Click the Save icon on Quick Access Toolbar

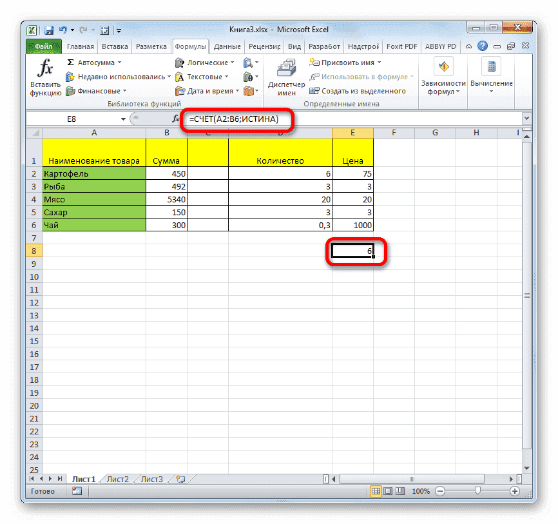48,30
